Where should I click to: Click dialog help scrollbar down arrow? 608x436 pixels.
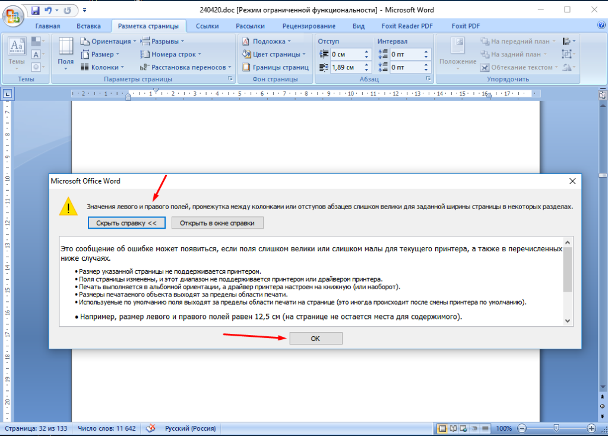(568, 321)
